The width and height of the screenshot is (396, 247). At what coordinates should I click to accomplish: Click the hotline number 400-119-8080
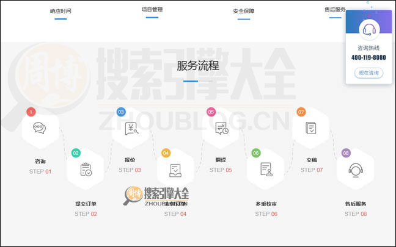coord(369,57)
